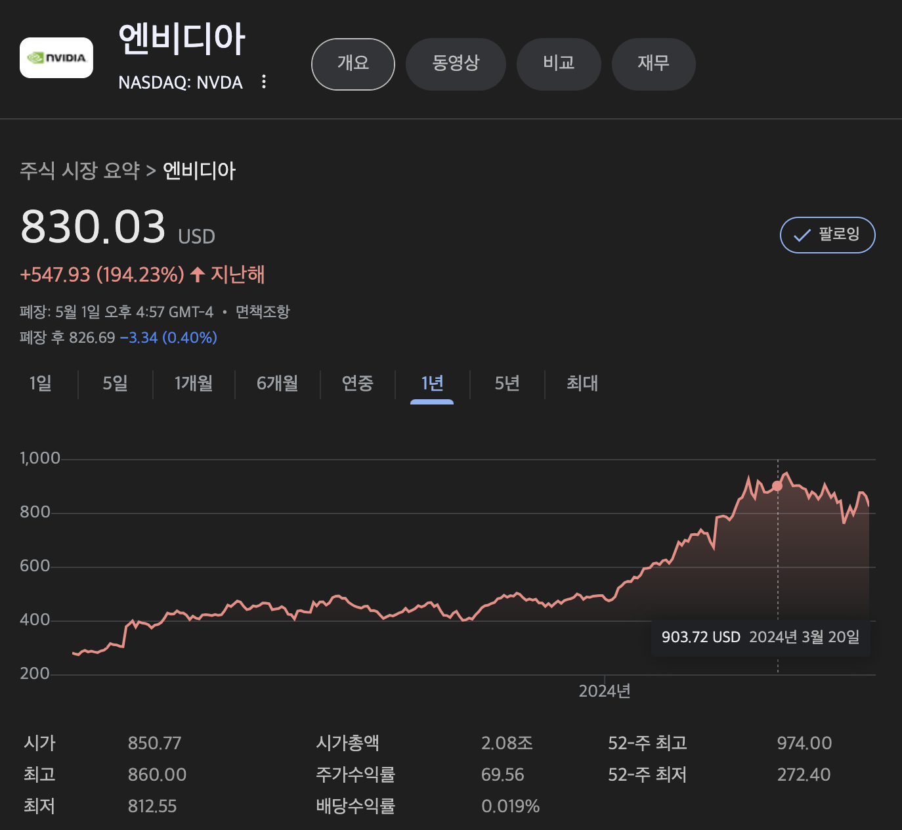
Task: Click the 폐장 후 826.69 text
Action: tap(68, 338)
